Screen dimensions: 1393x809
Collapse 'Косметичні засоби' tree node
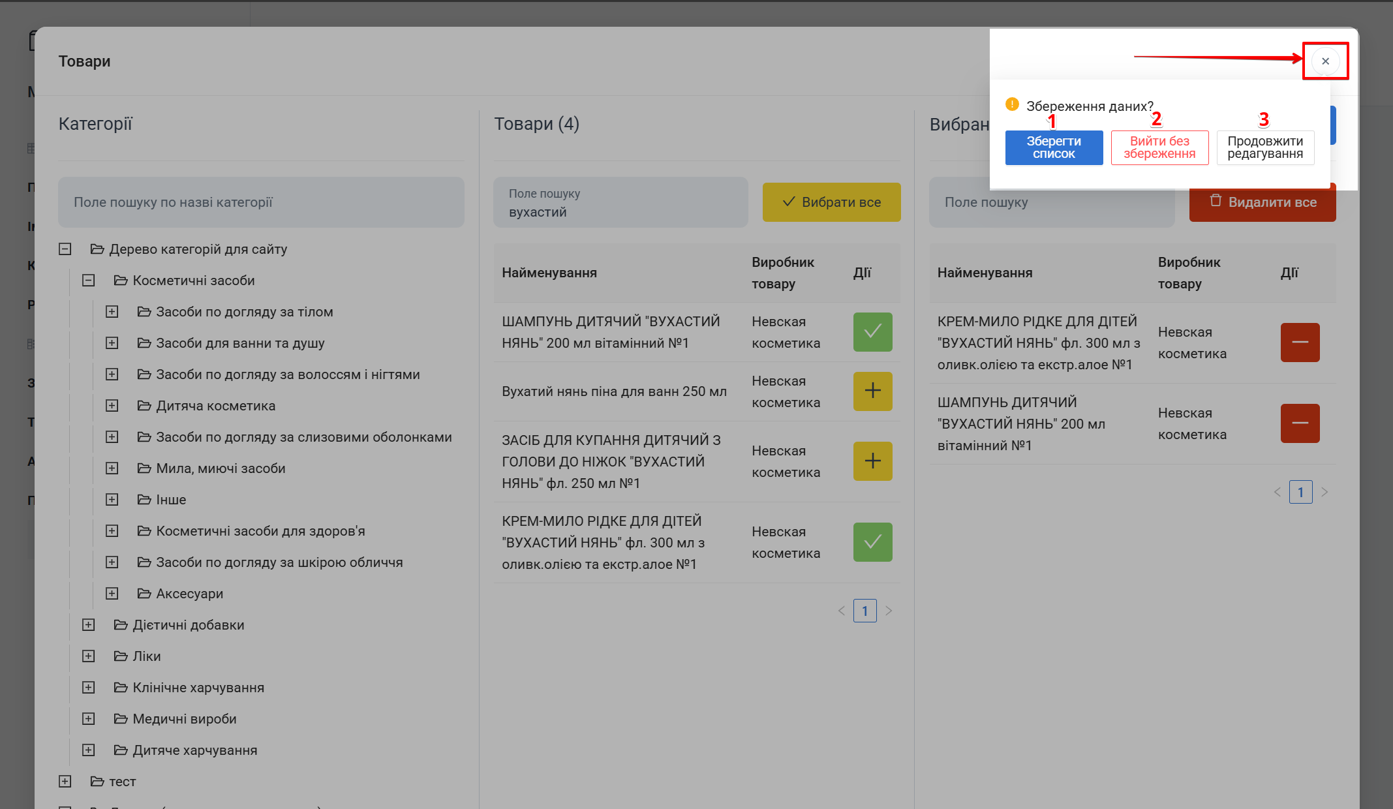coord(89,281)
